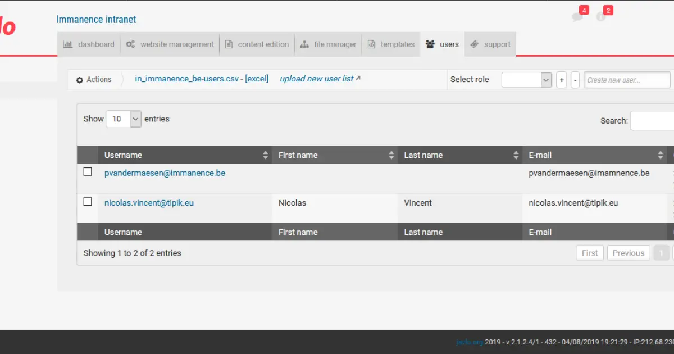
Task: Open the Show entries dropdown set to 10
Action: coord(124,119)
